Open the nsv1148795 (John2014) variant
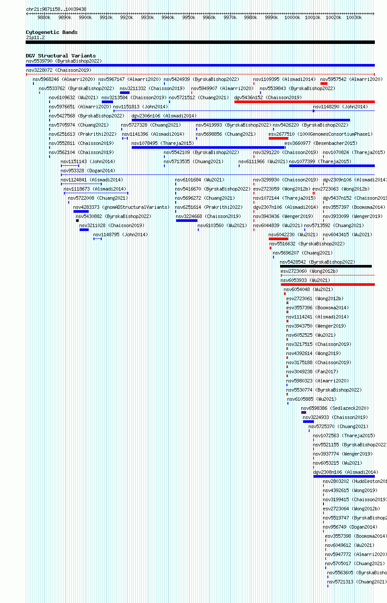Image resolution: width=387 pixels, height=603 pixels. [120, 234]
